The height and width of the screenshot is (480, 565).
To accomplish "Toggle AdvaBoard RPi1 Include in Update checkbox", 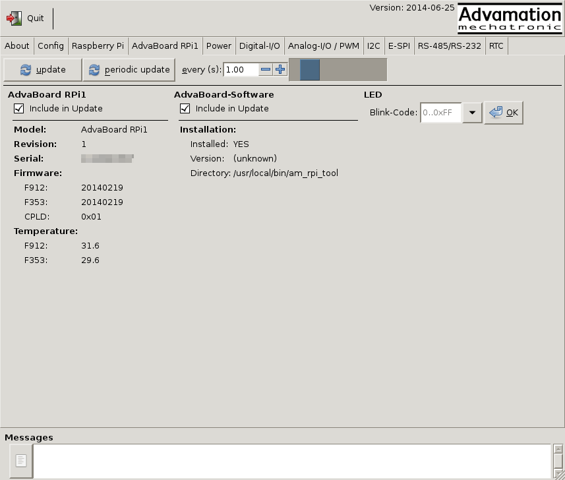I will (18, 109).
